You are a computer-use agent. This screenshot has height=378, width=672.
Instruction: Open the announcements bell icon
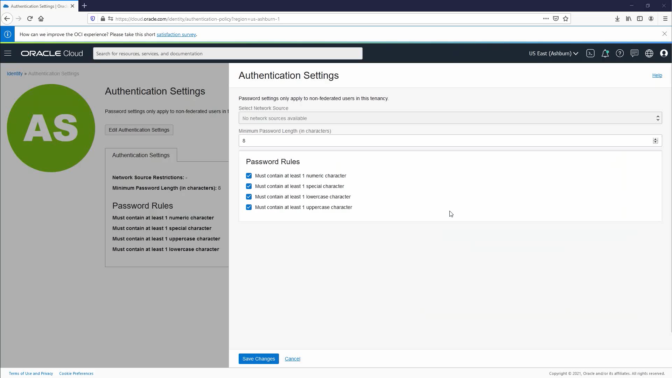pyautogui.click(x=605, y=54)
